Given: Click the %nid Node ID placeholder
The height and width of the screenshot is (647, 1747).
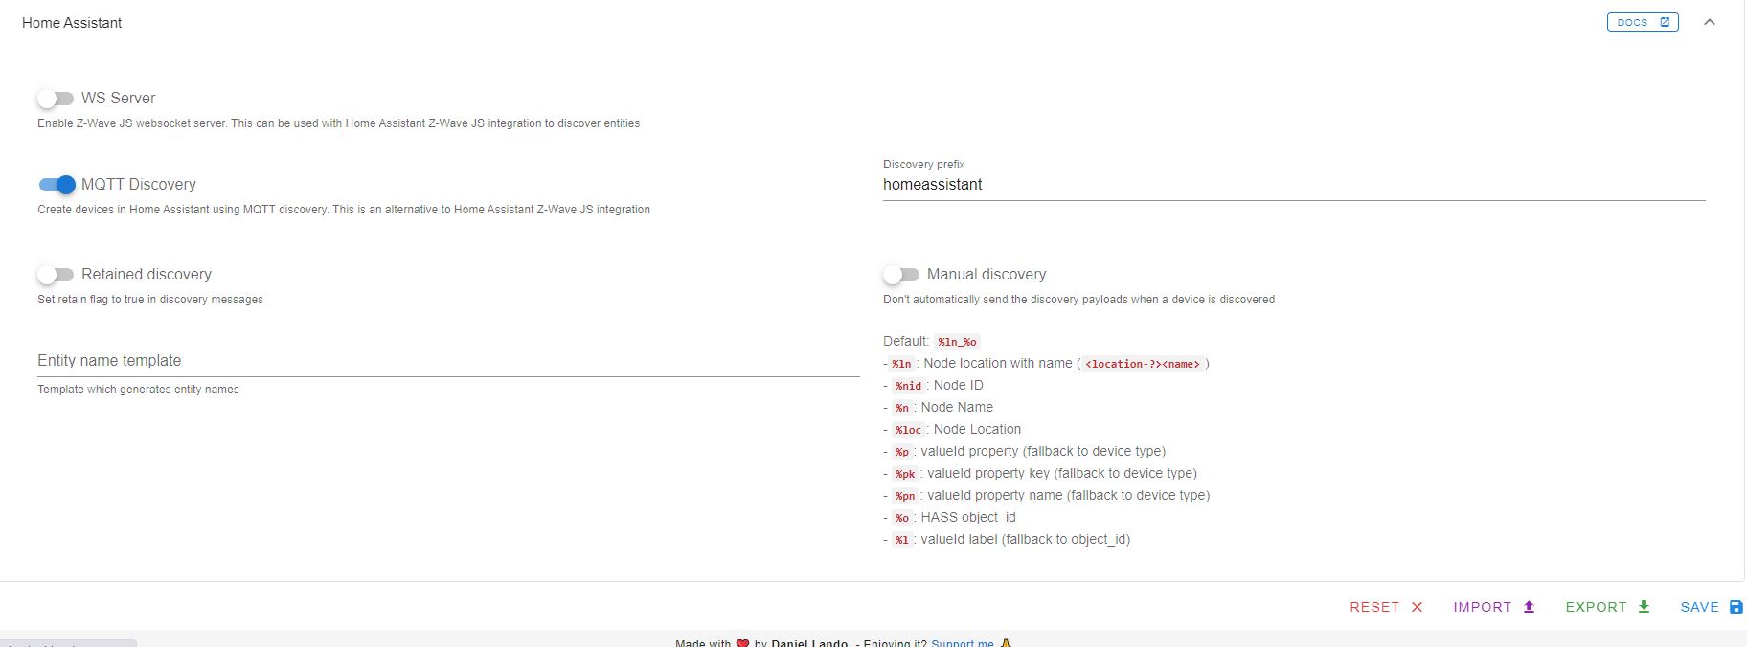Looking at the screenshot, I should 908,386.
